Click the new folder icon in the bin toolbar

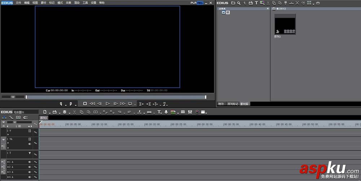[233, 3]
